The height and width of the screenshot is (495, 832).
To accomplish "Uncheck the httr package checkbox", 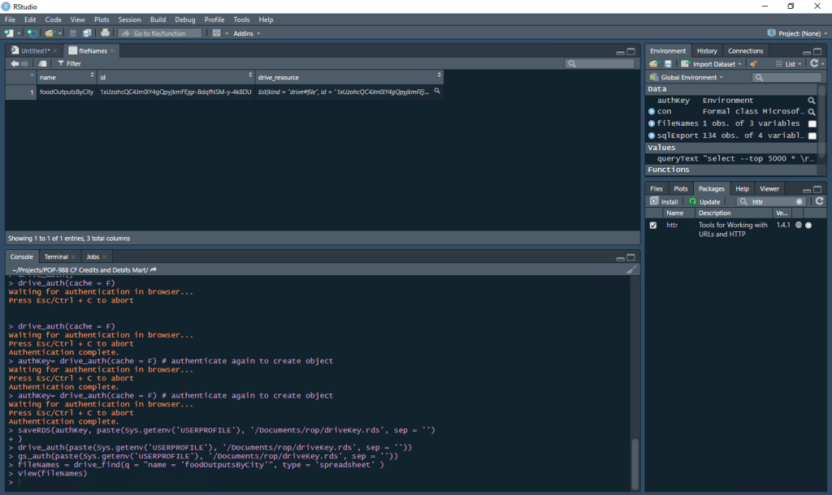I will pyautogui.click(x=653, y=225).
